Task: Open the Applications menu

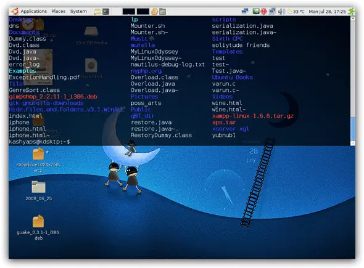Action: click(x=34, y=11)
